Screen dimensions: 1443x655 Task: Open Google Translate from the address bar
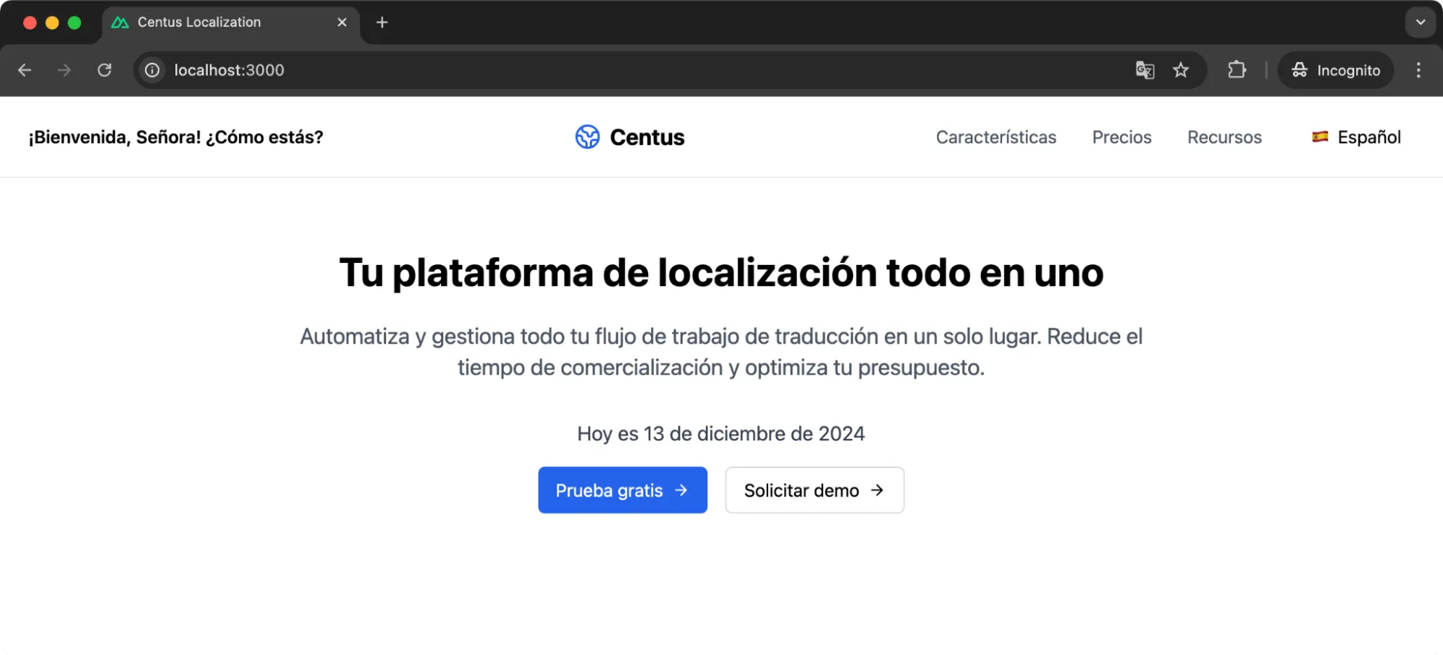[1144, 70]
